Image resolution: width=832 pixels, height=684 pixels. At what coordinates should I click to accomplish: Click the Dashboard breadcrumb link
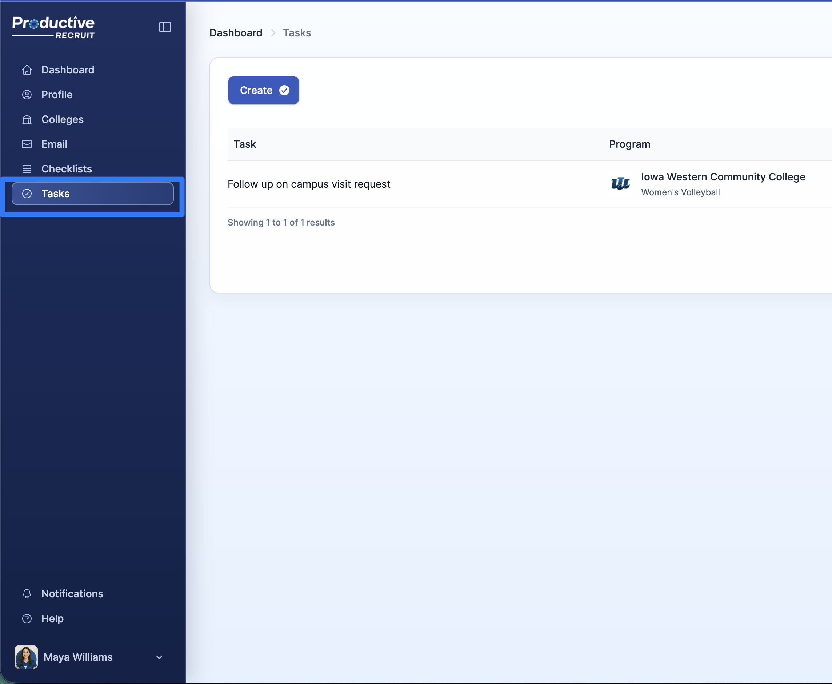point(236,33)
